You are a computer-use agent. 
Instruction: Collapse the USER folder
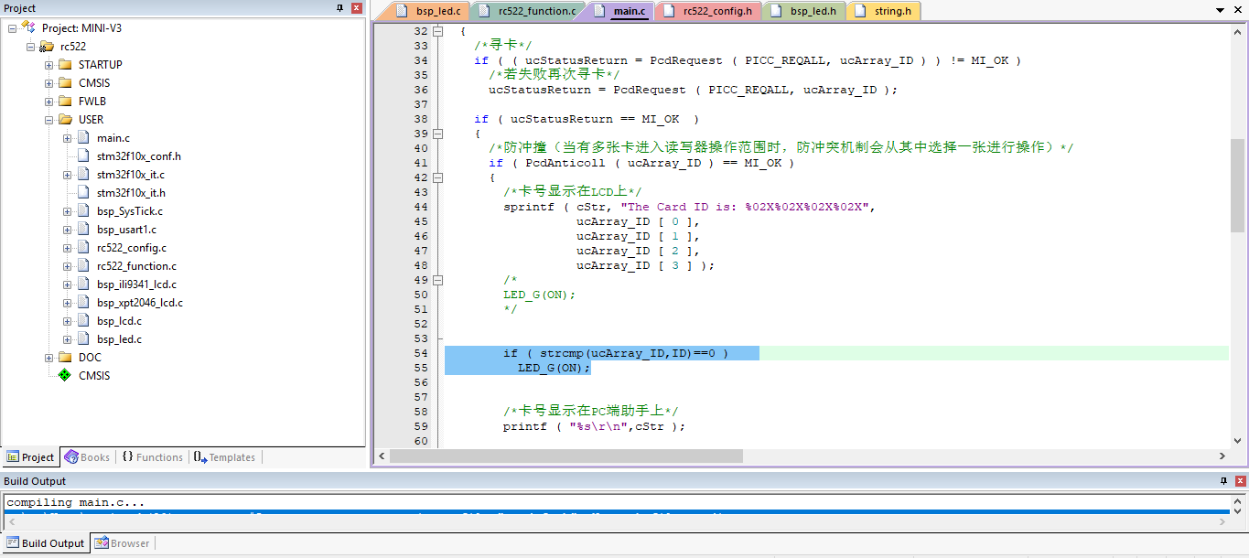pyautogui.click(x=49, y=120)
